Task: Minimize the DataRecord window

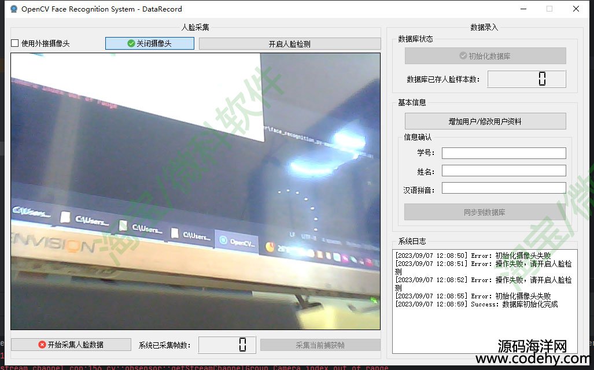Action: pos(523,9)
